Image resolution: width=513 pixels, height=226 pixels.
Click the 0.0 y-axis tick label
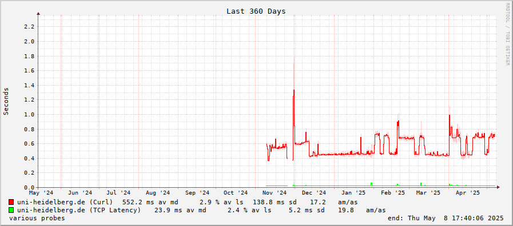[29, 188]
